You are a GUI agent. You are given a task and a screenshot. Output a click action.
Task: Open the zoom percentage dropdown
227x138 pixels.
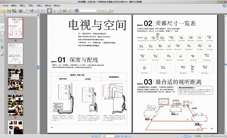point(205,136)
